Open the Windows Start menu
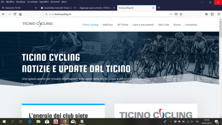Image resolution: width=222 pixels, height=125 pixels. [x=4, y=122]
